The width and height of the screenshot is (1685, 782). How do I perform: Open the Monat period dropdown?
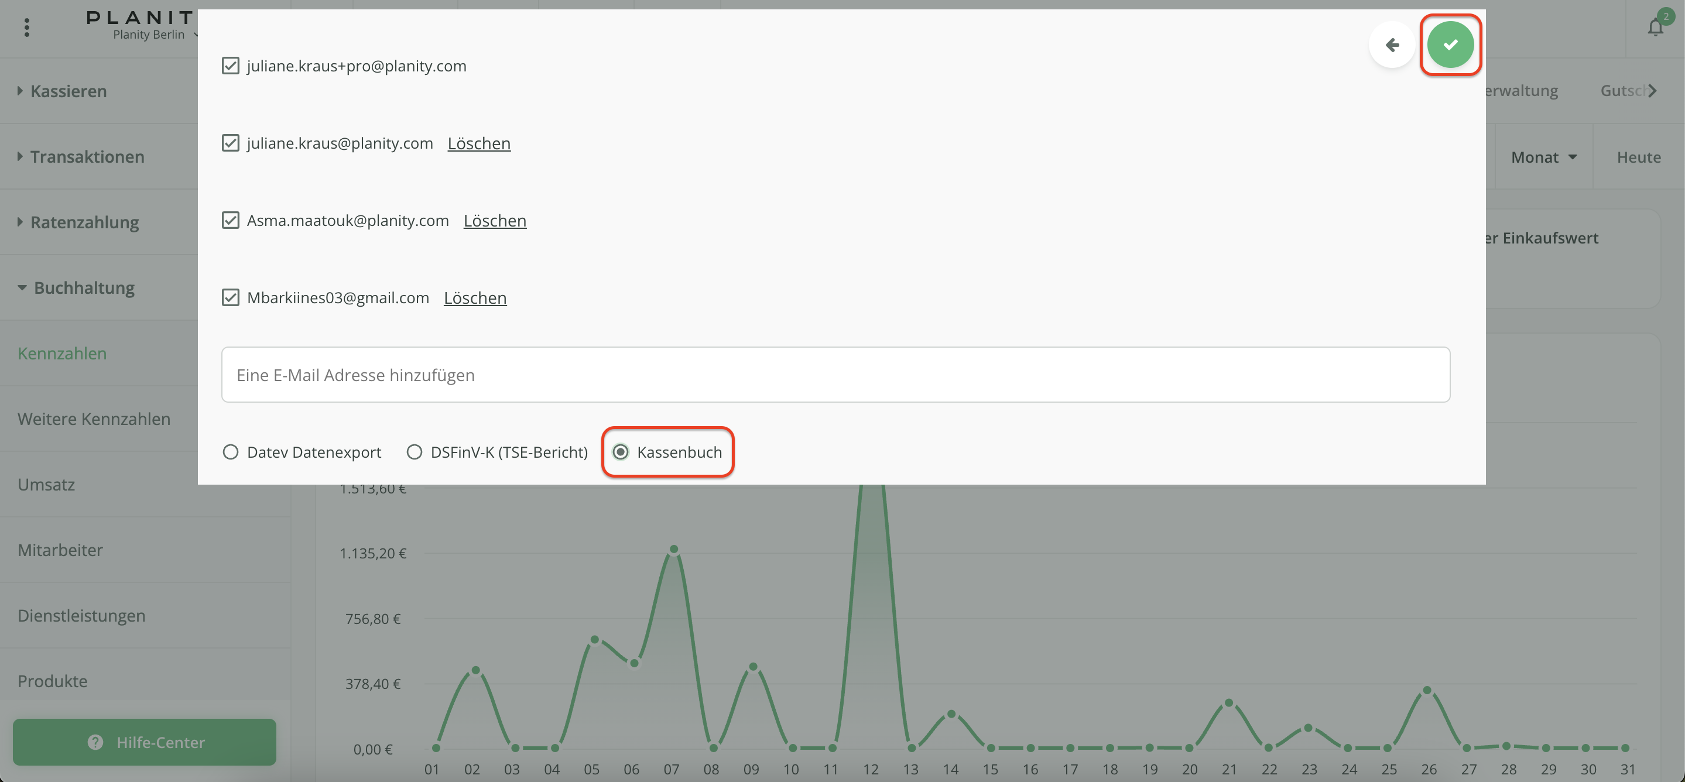(1544, 157)
